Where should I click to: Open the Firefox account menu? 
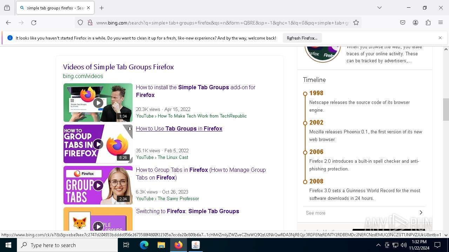[415, 23]
